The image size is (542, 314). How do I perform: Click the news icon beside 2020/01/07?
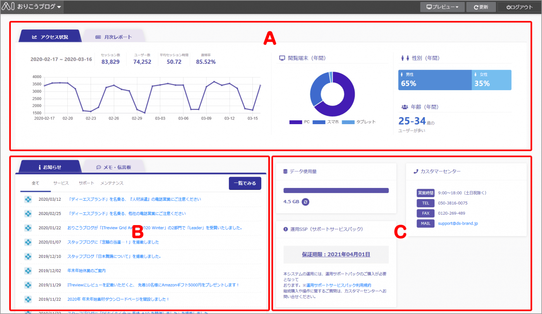(28, 242)
